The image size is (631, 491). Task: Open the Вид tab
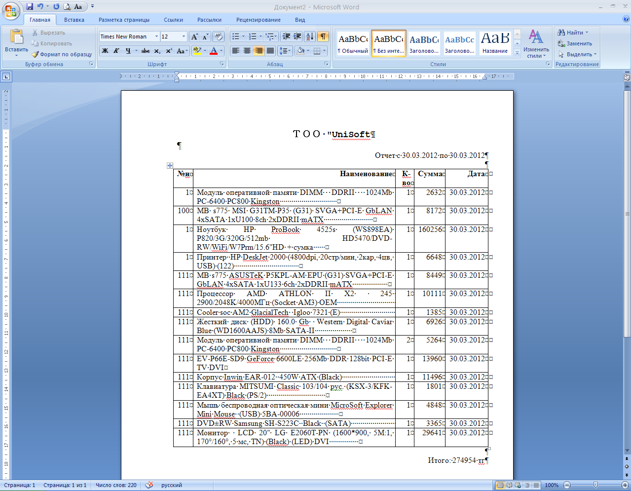300,20
